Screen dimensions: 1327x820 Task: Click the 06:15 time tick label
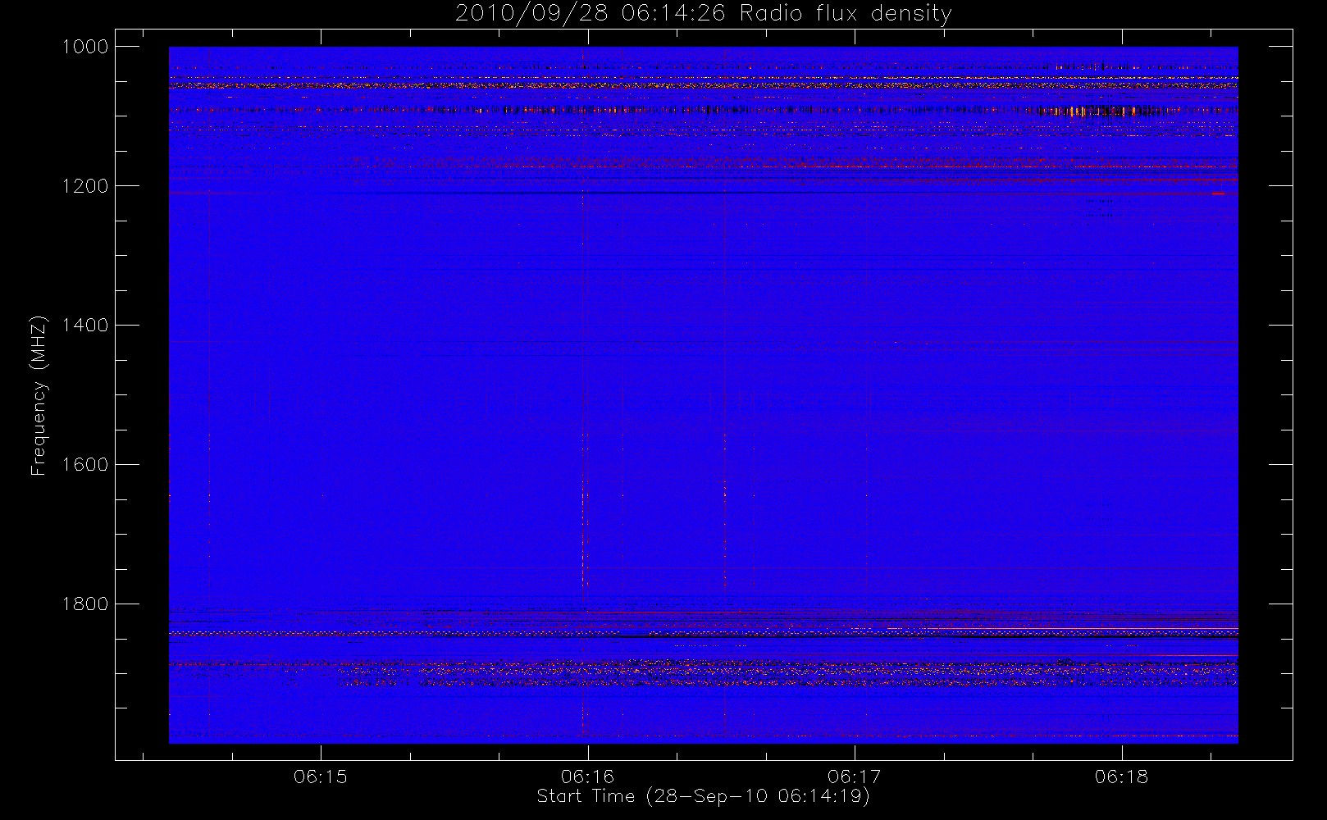pos(321,777)
